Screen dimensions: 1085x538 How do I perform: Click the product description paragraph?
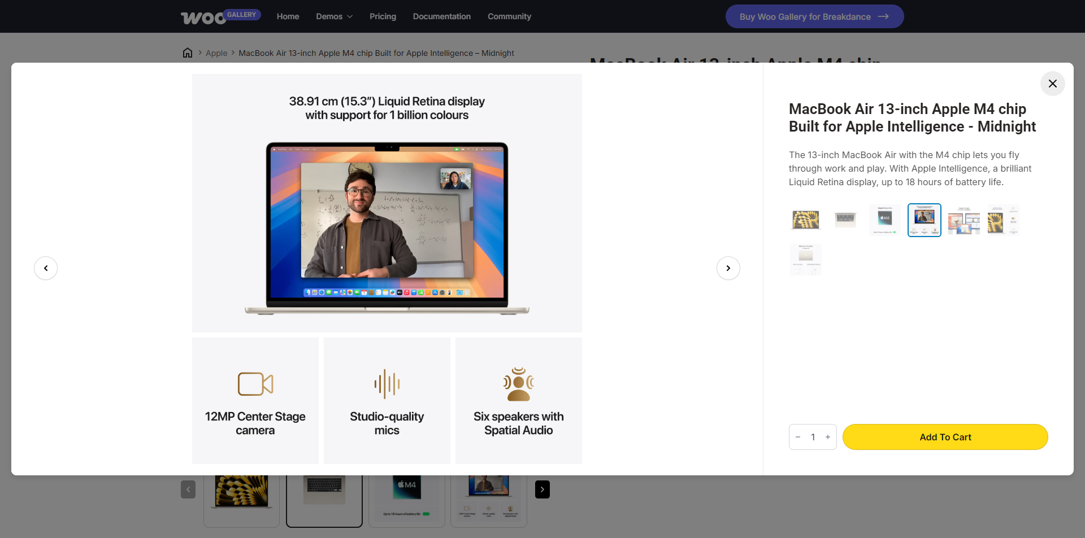910,168
